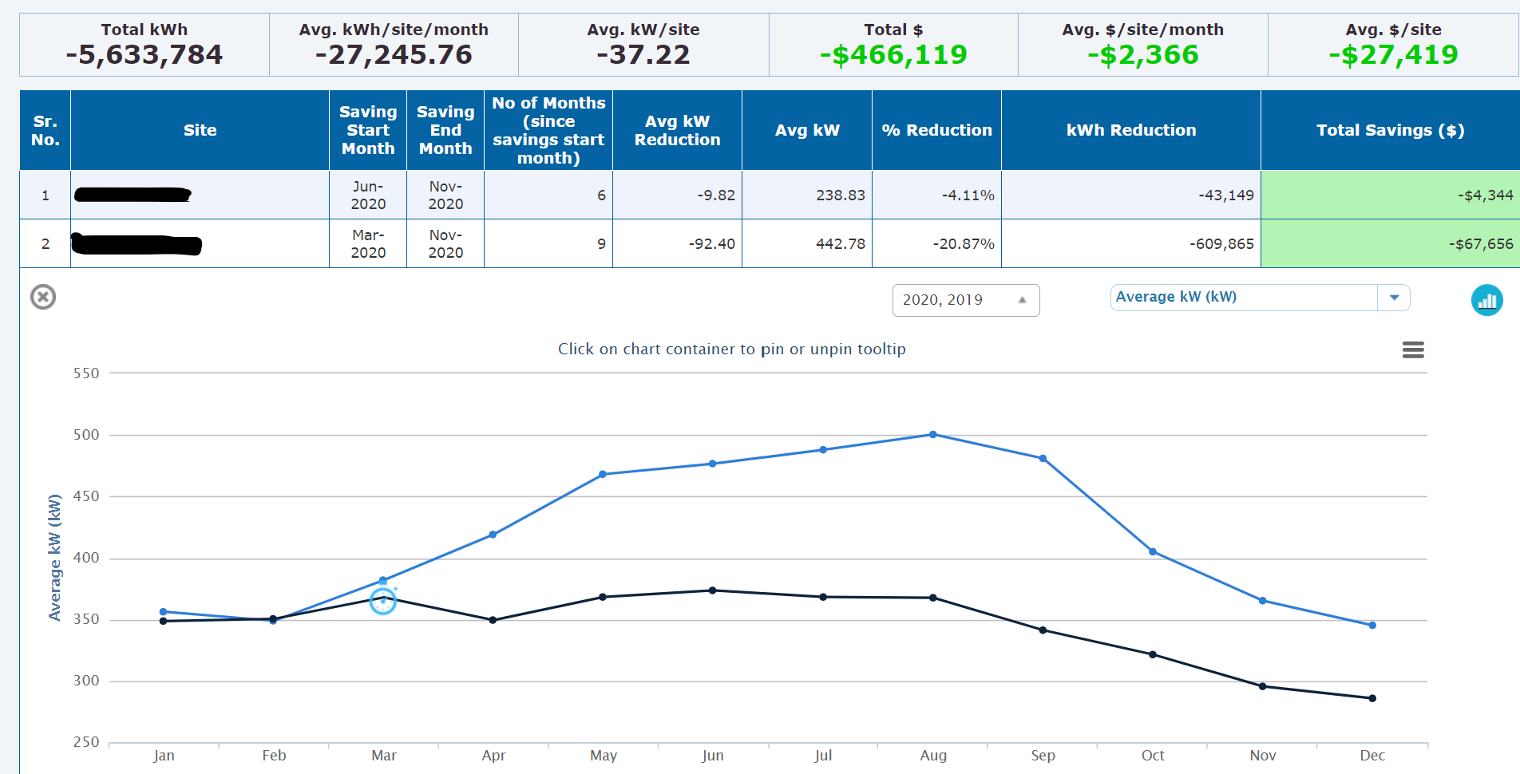This screenshot has width=1520, height=774.
Task: Sort by Saving End Month header
Action: pyautogui.click(x=445, y=130)
